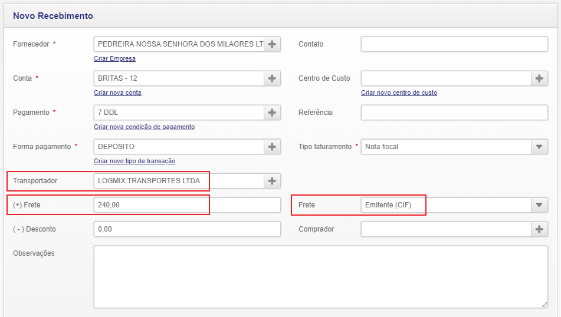The width and height of the screenshot is (561, 317).
Task: Focus the Referência text field
Action: (x=454, y=113)
